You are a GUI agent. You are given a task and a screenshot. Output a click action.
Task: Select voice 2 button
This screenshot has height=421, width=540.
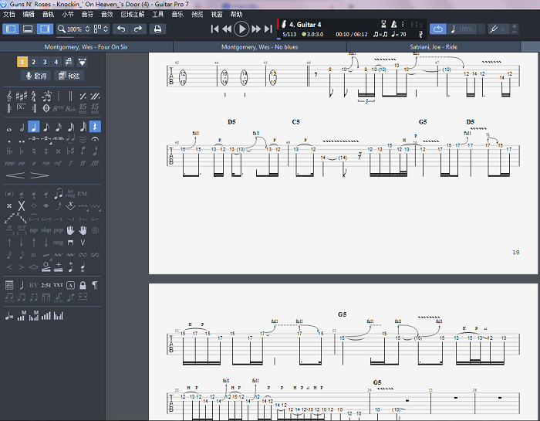(33, 62)
